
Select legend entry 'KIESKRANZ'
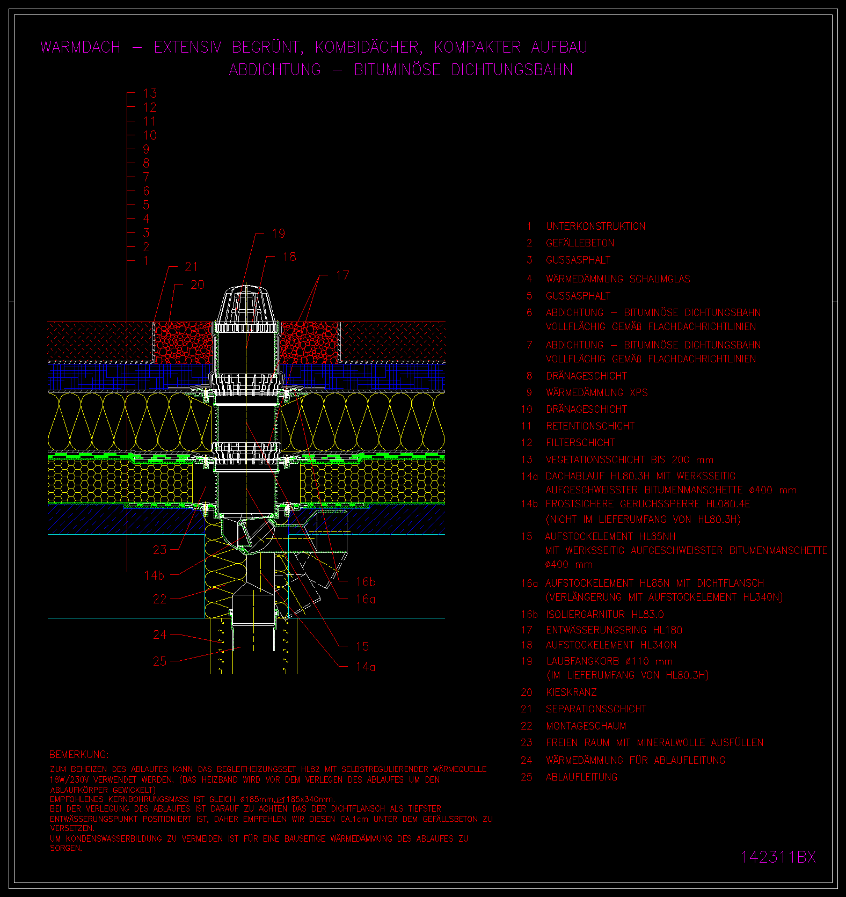pos(571,692)
